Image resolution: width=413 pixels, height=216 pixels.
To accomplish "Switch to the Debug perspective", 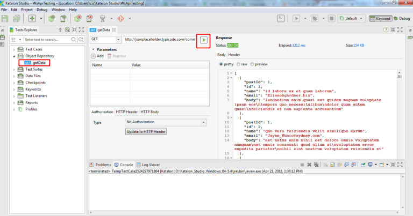I will coord(402,18).
